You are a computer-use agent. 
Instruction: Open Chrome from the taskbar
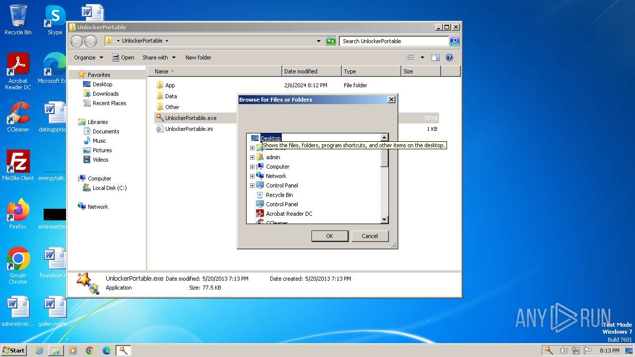[x=89, y=350]
